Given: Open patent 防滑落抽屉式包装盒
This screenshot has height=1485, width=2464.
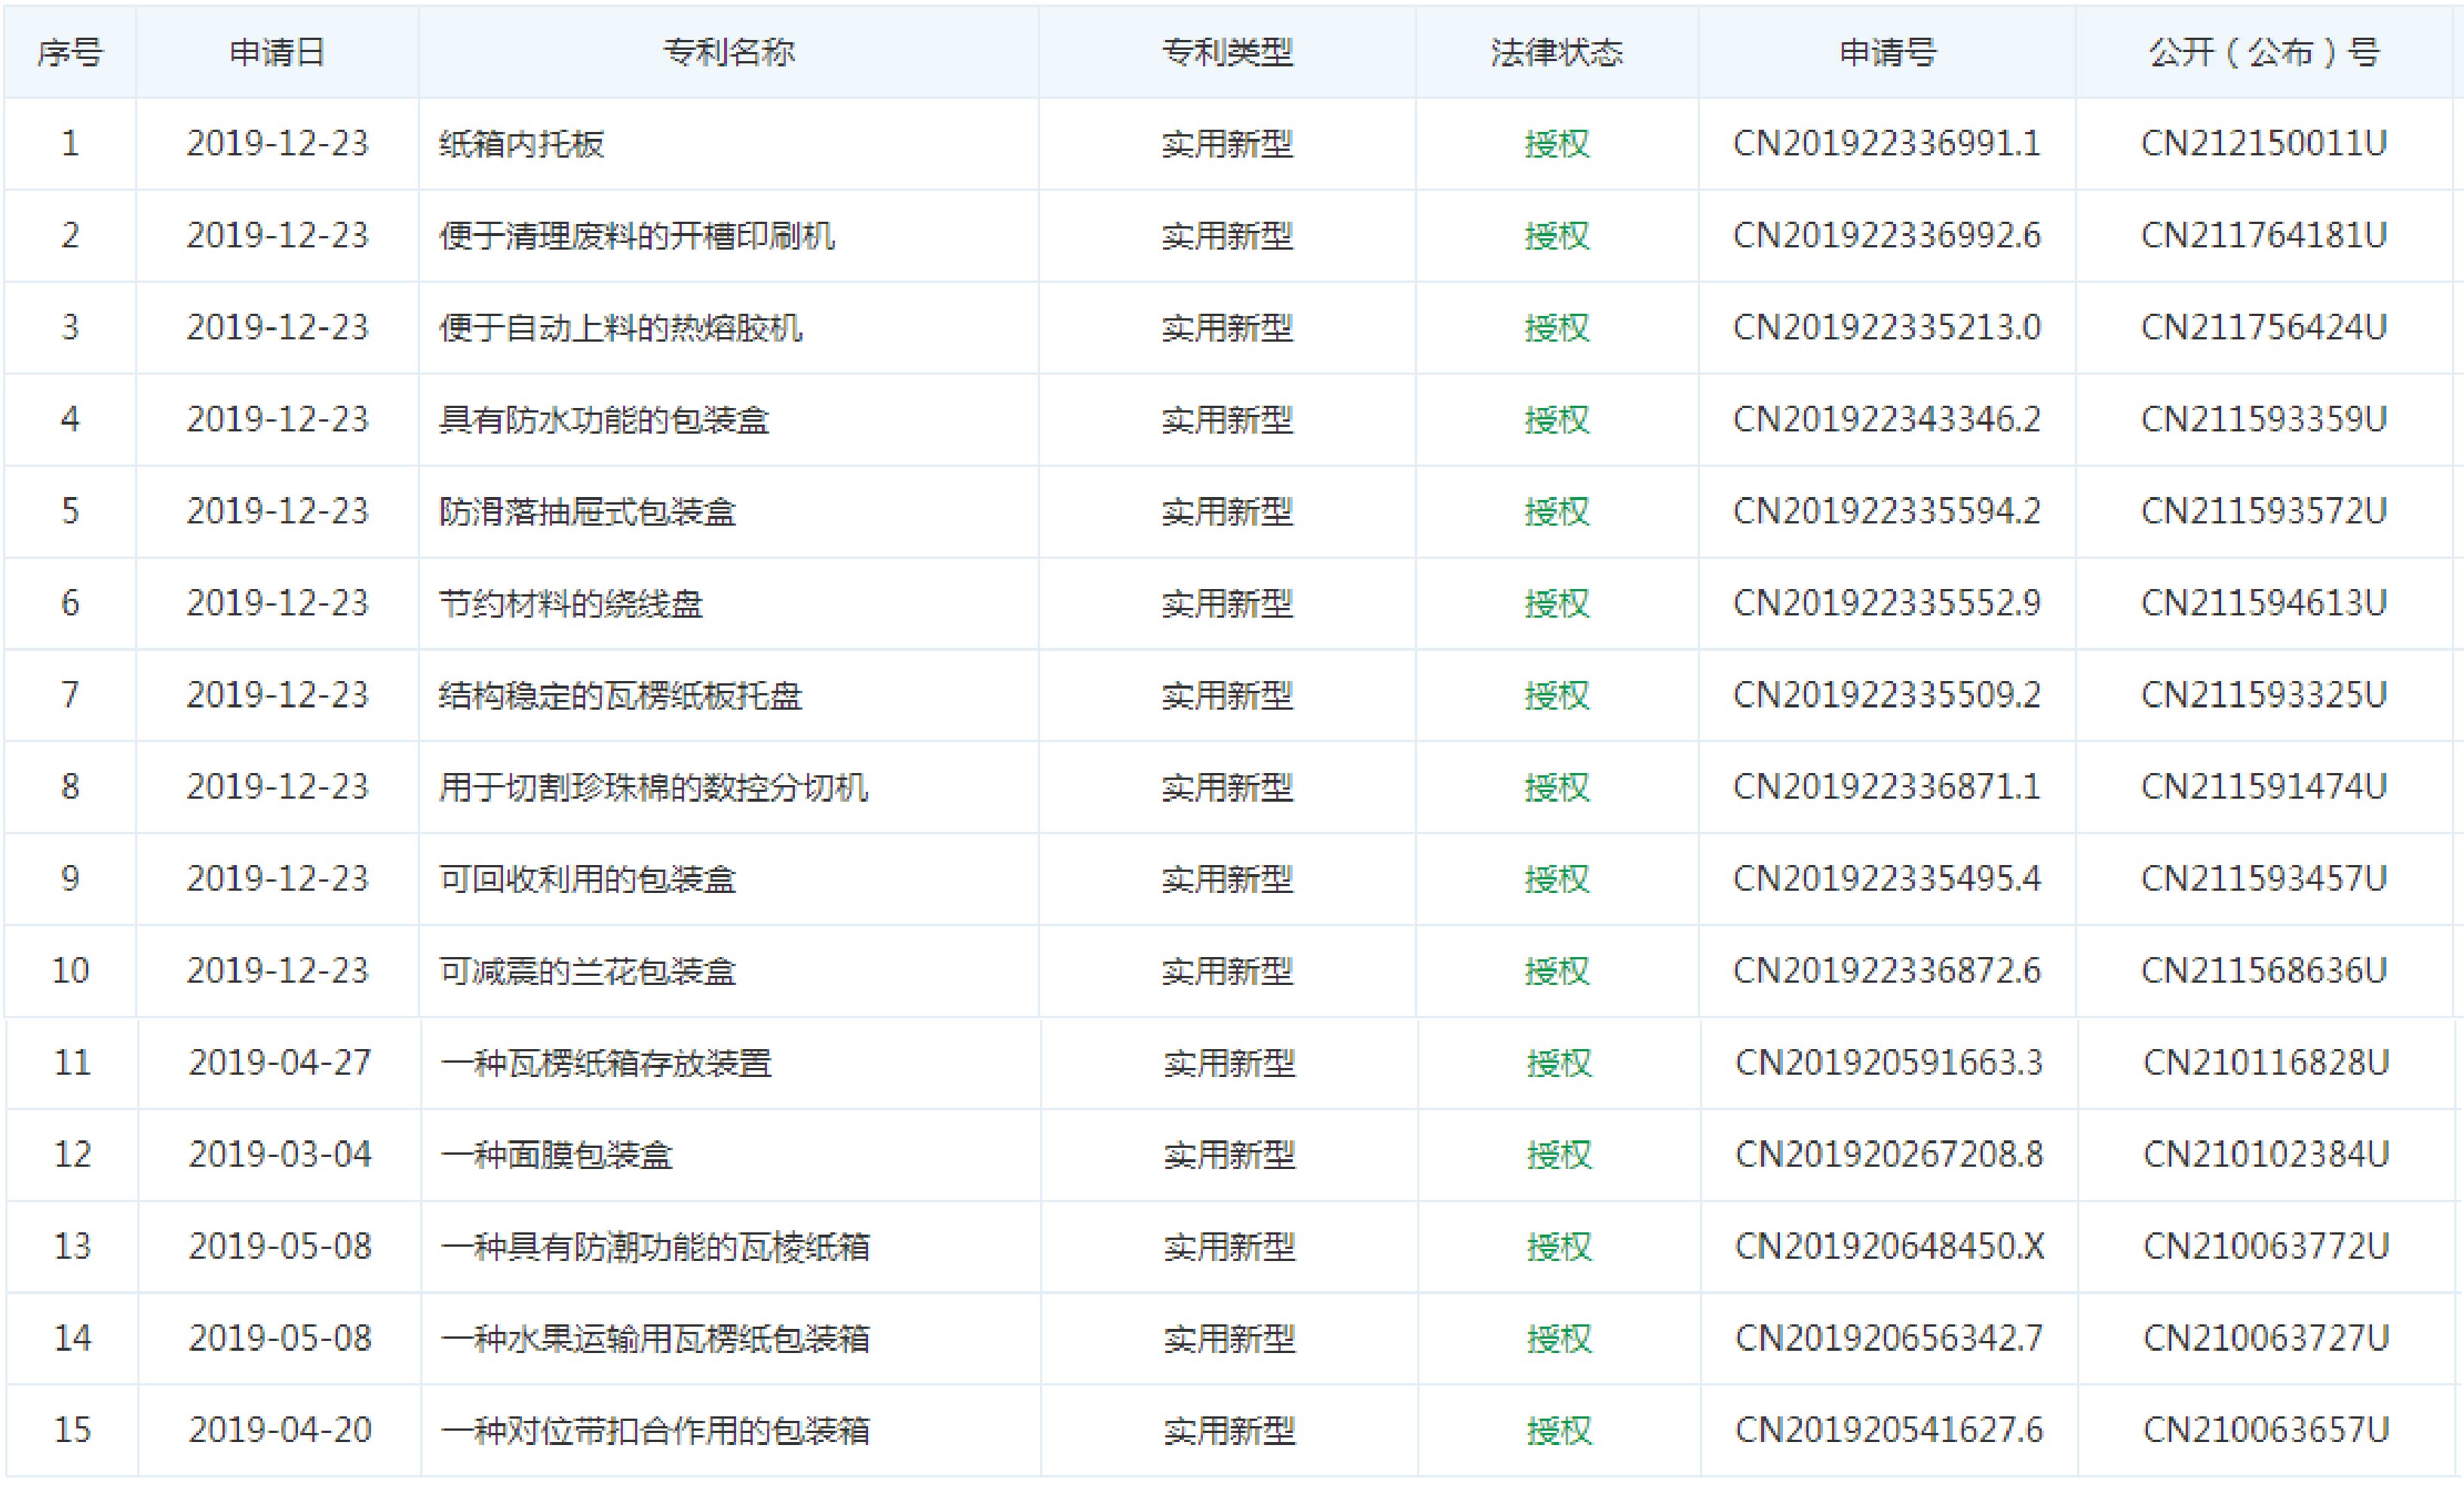Looking at the screenshot, I should click(587, 512).
